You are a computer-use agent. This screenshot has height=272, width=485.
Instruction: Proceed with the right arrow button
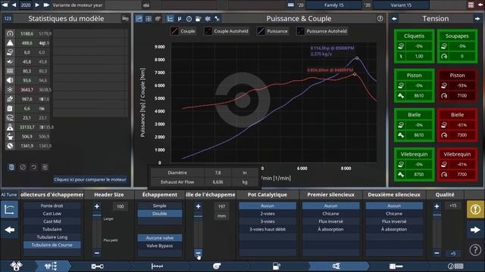475,230
